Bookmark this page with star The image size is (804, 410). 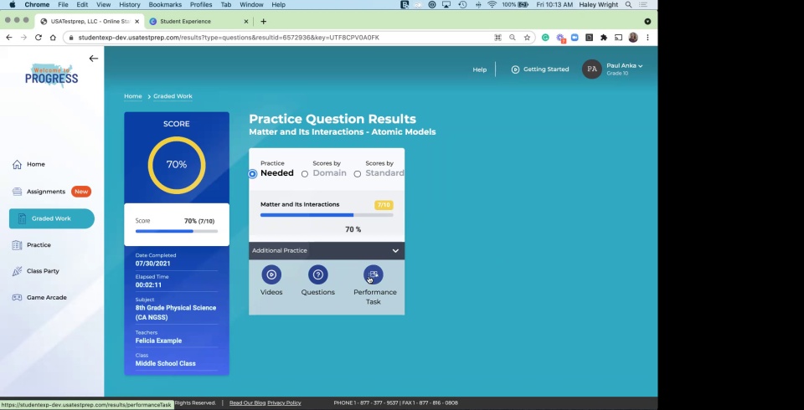pyautogui.click(x=527, y=38)
